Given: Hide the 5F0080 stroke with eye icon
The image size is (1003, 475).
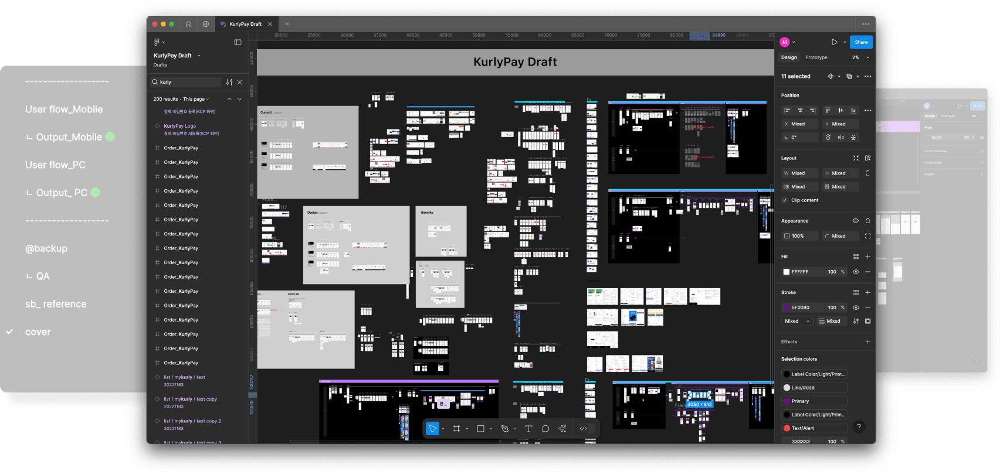Looking at the screenshot, I should 856,307.
